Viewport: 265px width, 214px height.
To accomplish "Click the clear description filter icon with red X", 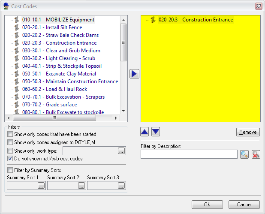I will pyautogui.click(x=256, y=154).
